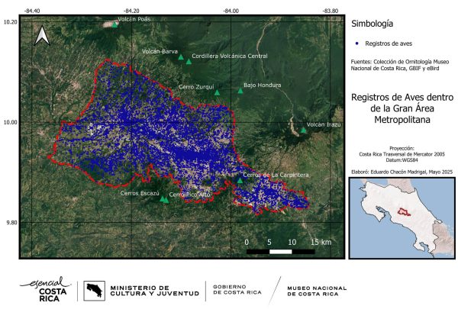Click the Cordillera Volcánica Central triangle marker
Screen dimensions: 458x322
pos(189,62)
